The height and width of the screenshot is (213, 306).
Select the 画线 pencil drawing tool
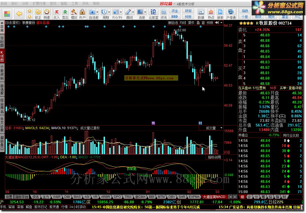pos(128,12)
